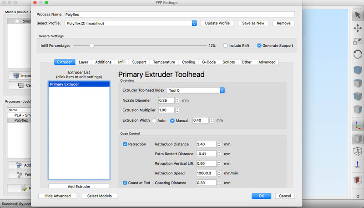Click the Nozzle Diameter input field
364x208 pixels.
pos(166,100)
